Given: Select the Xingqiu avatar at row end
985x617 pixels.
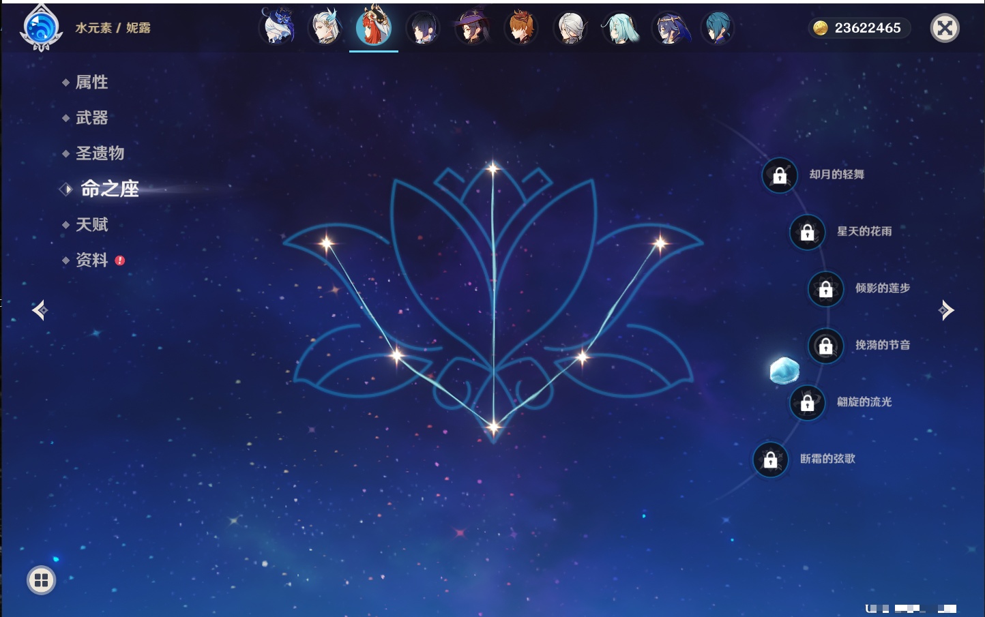Looking at the screenshot, I should 718,28.
